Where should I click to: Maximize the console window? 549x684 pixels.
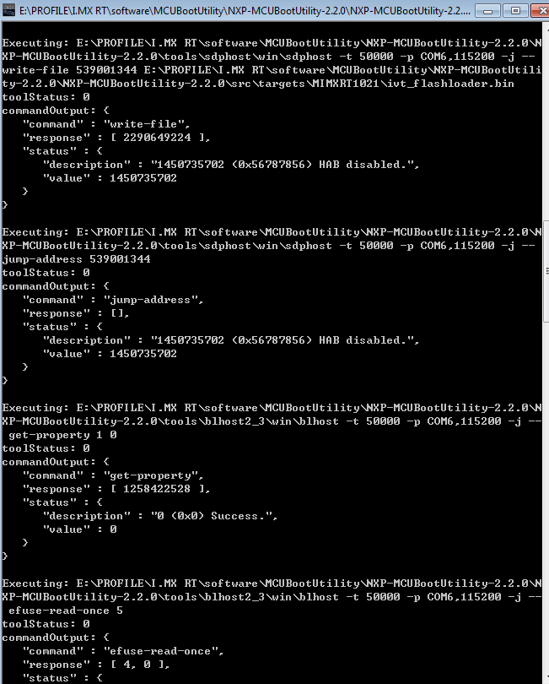click(515, 10)
